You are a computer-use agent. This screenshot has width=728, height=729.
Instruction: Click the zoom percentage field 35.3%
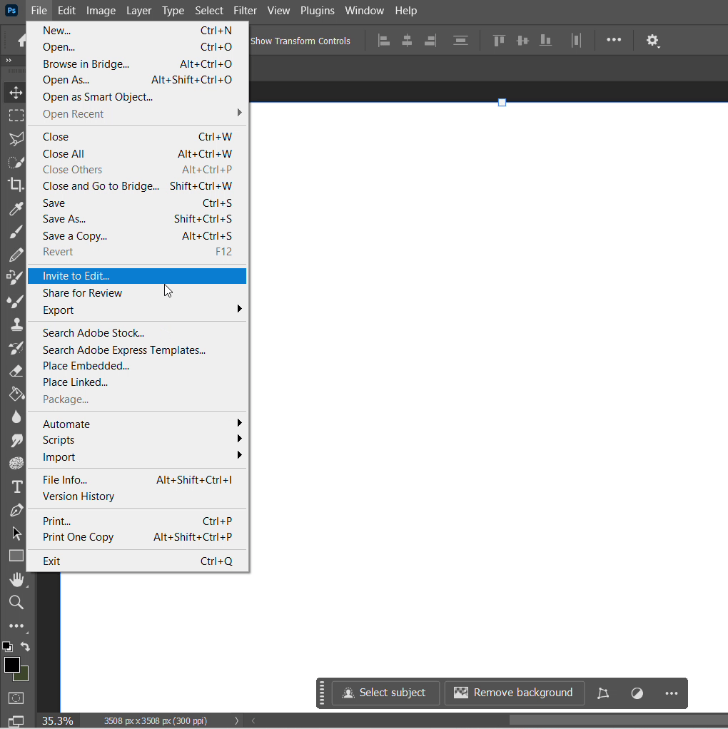[57, 720]
